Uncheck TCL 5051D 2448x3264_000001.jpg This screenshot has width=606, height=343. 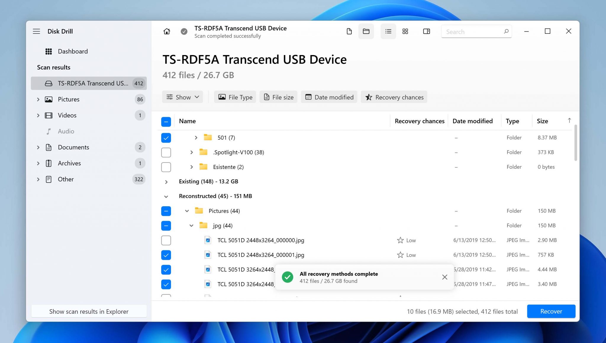(x=166, y=255)
